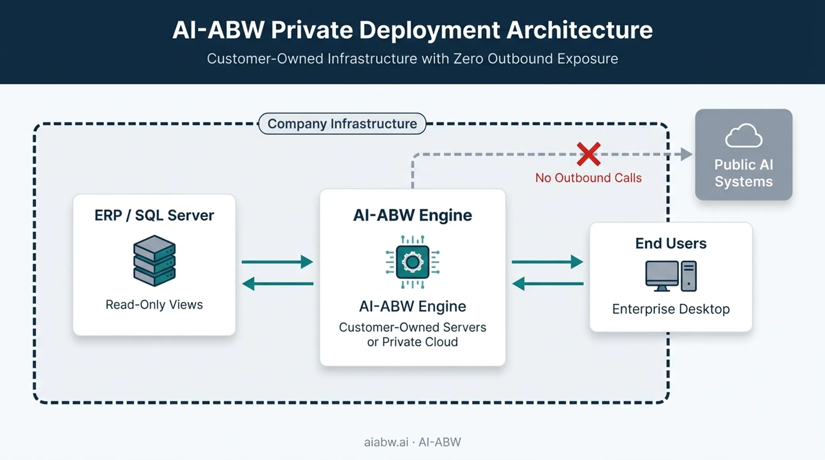This screenshot has width=825, height=460.
Task: Click the stacked database server icon
Action: [x=154, y=261]
